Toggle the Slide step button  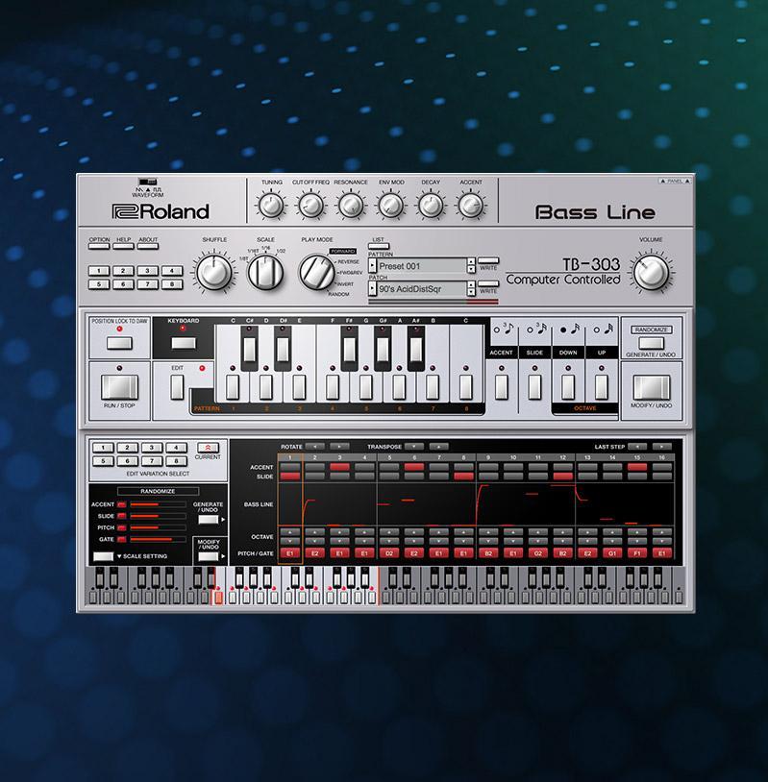click(534, 387)
